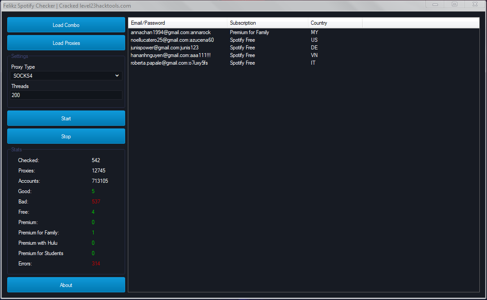
Task: Click the Load Combo button
Action: click(66, 25)
